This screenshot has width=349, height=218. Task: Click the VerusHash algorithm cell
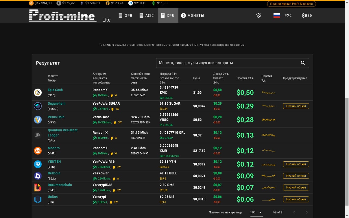(101, 117)
